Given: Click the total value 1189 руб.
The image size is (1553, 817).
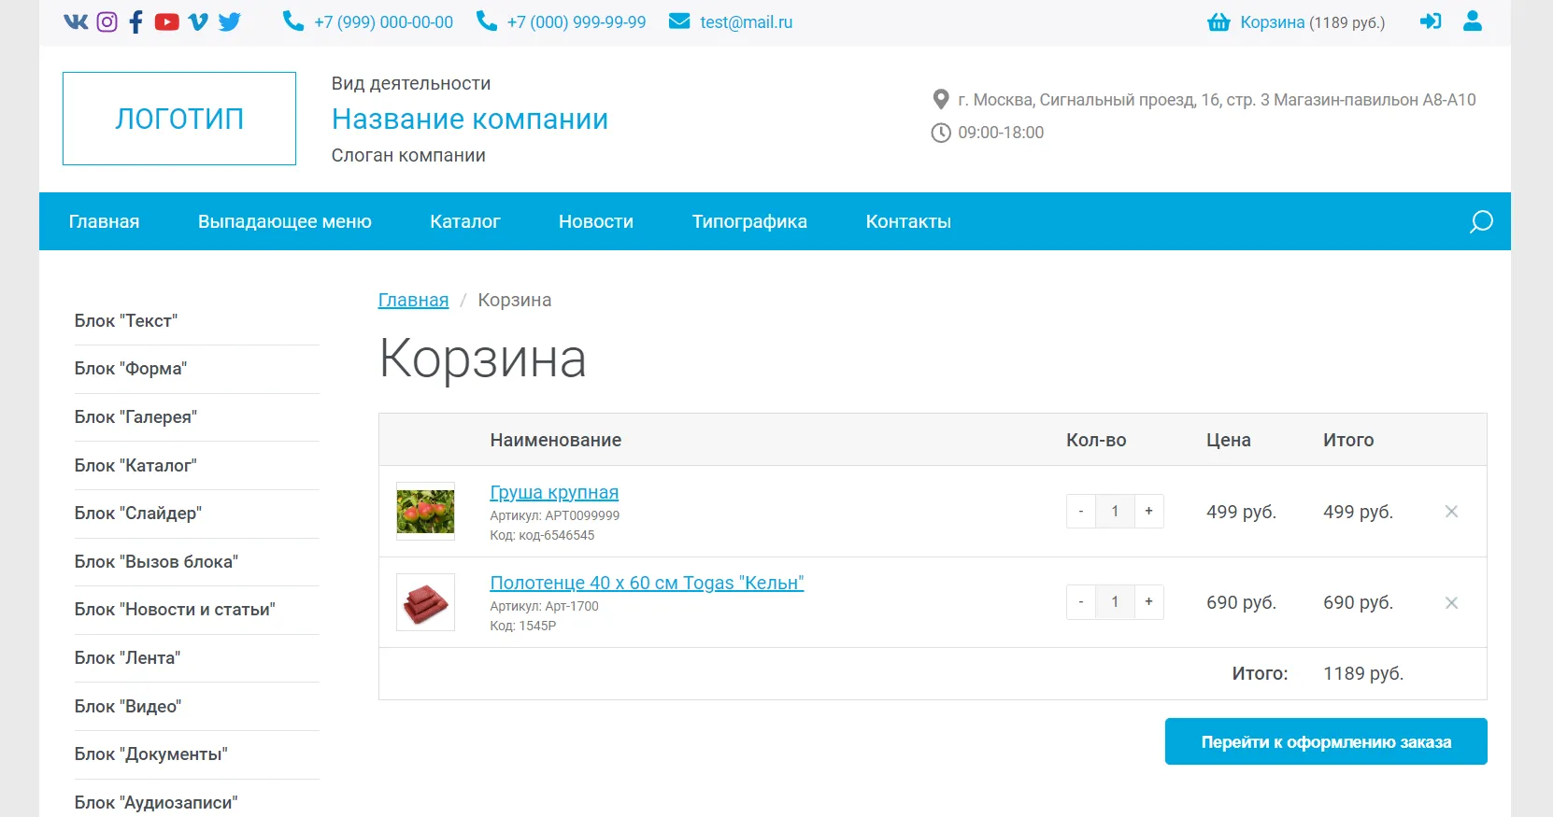Looking at the screenshot, I should click(1363, 673).
